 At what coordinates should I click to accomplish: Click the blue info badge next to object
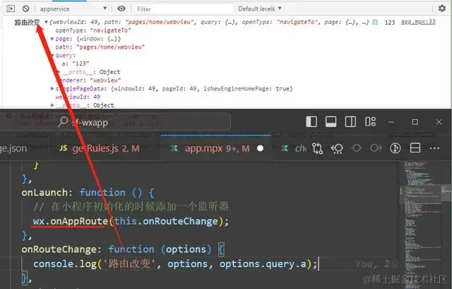click(x=375, y=22)
